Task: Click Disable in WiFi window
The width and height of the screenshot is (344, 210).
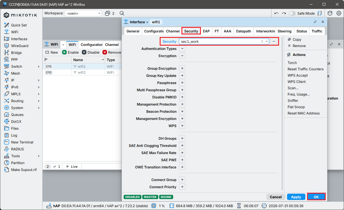Action: [91, 52]
